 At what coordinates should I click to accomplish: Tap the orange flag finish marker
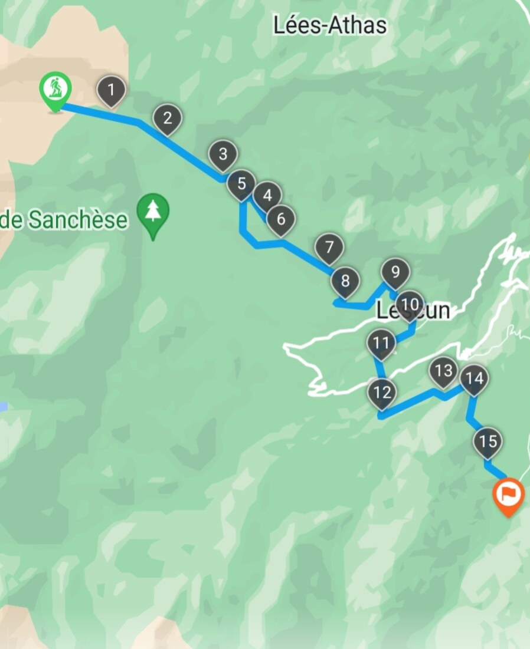click(508, 496)
